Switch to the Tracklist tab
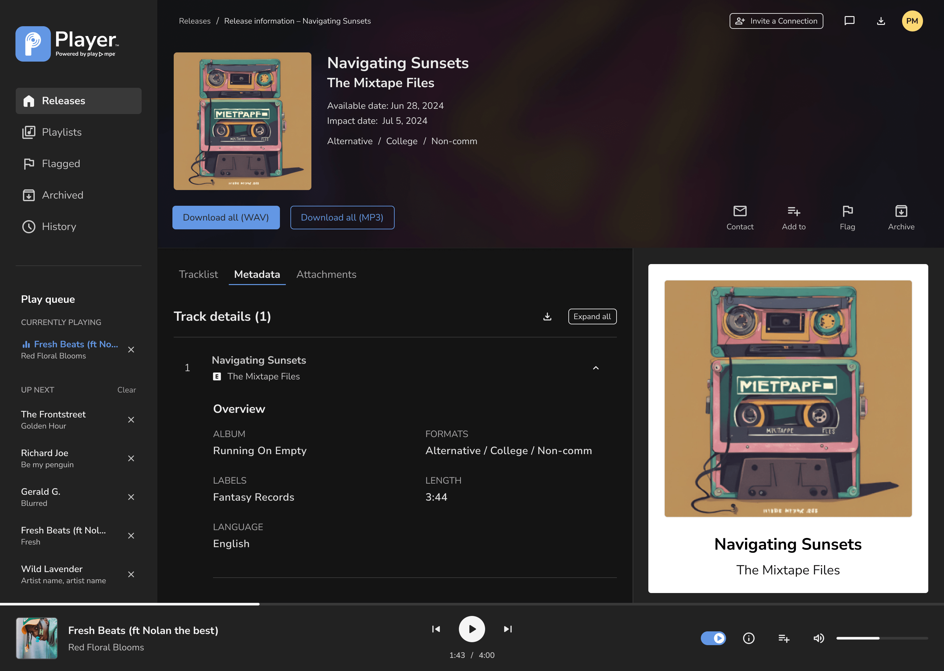Viewport: 944px width, 671px height. (198, 274)
